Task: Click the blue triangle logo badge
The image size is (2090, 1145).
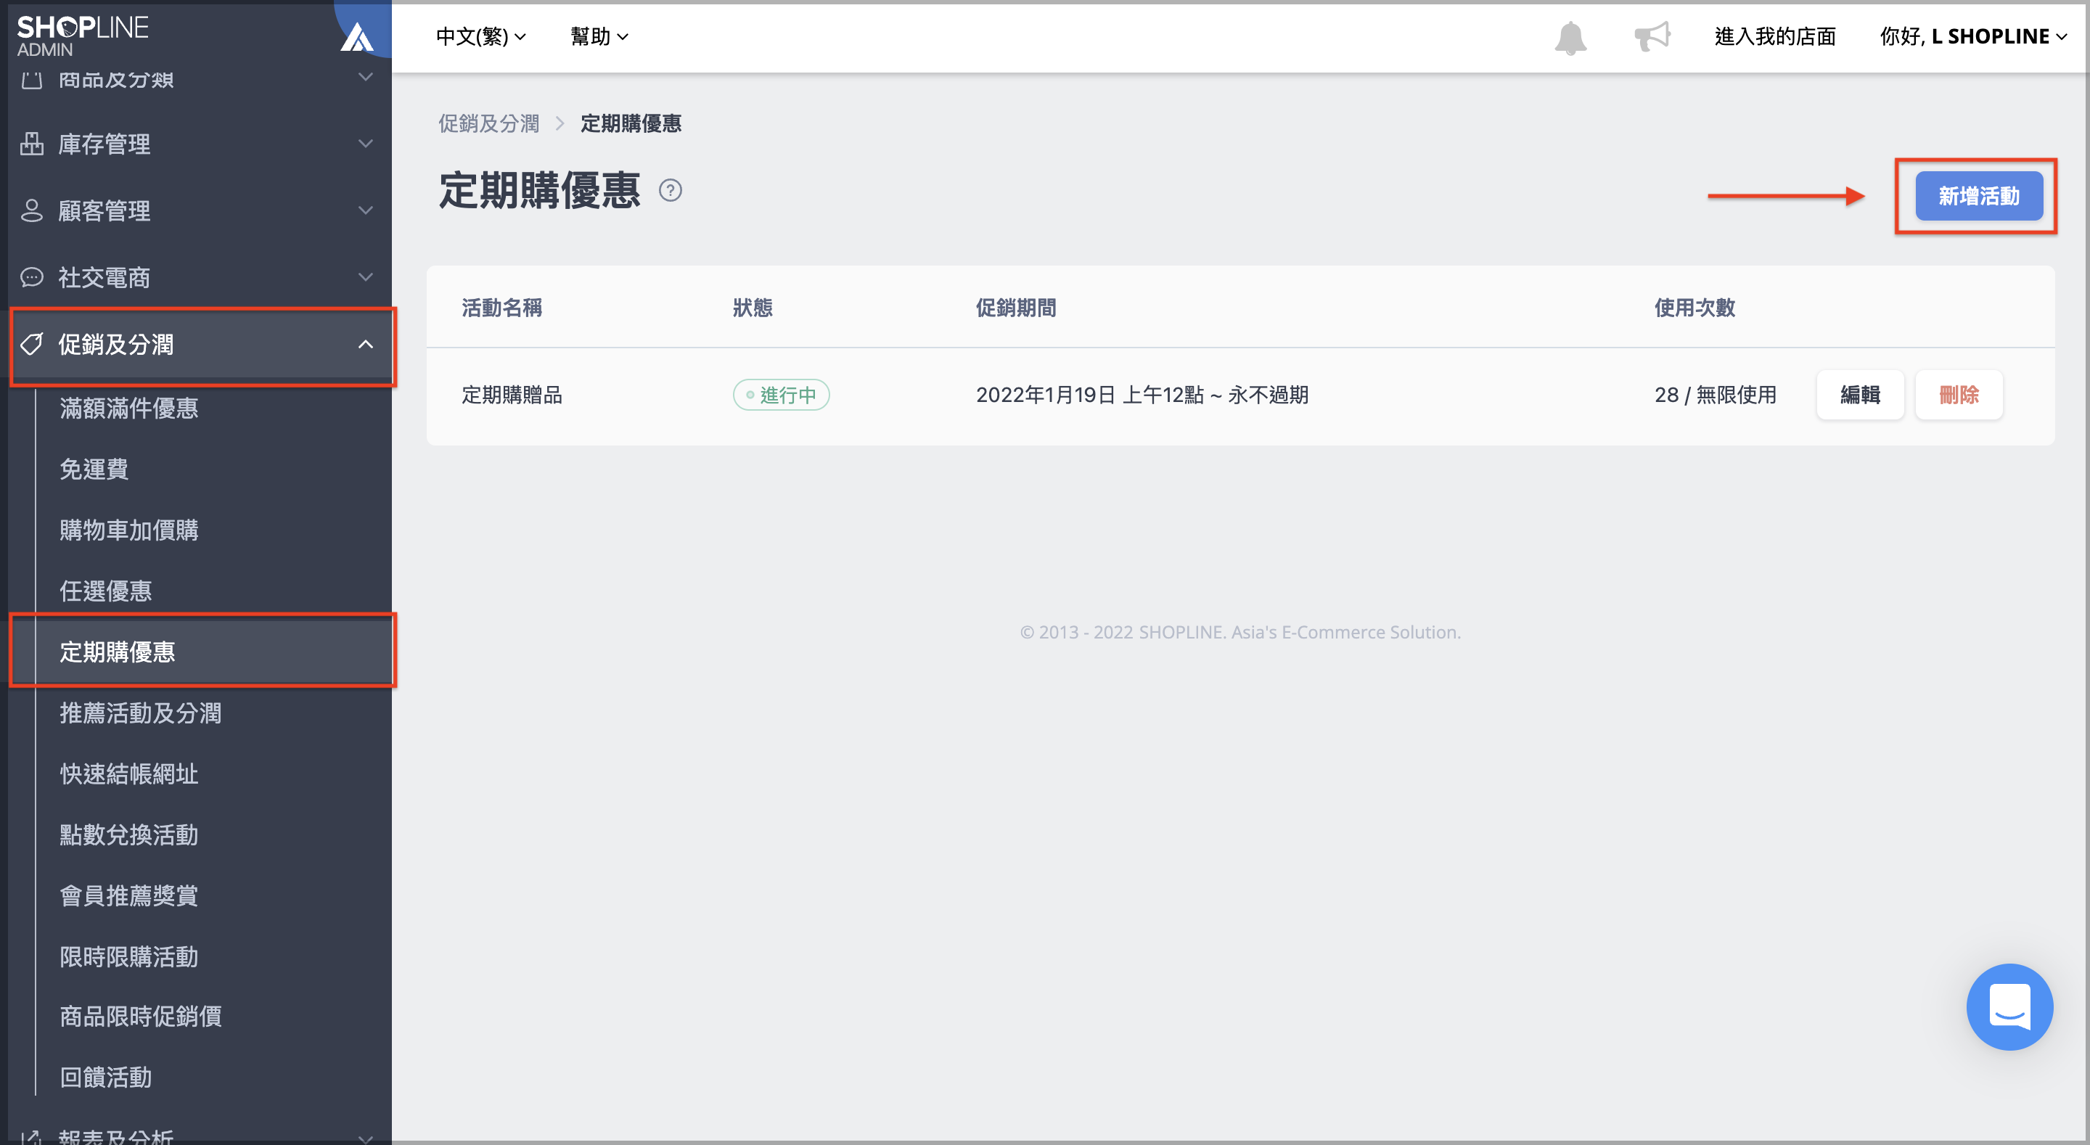Action: (x=357, y=36)
